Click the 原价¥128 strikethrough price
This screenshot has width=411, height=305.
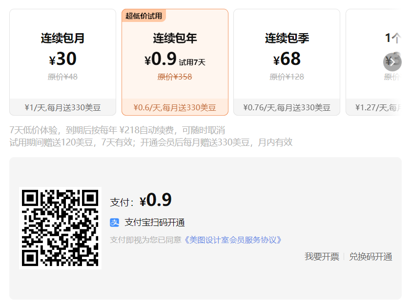[x=287, y=77]
